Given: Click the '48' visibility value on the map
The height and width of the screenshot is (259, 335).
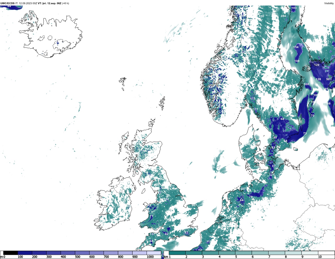Looking at the screenshot, I should tap(275, 137).
